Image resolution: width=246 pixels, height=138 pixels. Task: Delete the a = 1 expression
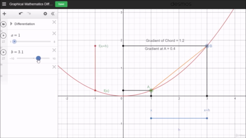pyautogui.click(x=54, y=33)
